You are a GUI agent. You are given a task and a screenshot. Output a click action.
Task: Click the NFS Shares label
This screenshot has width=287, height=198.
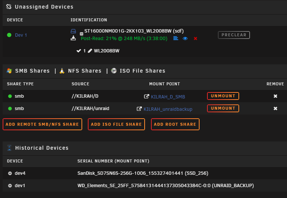point(84,71)
